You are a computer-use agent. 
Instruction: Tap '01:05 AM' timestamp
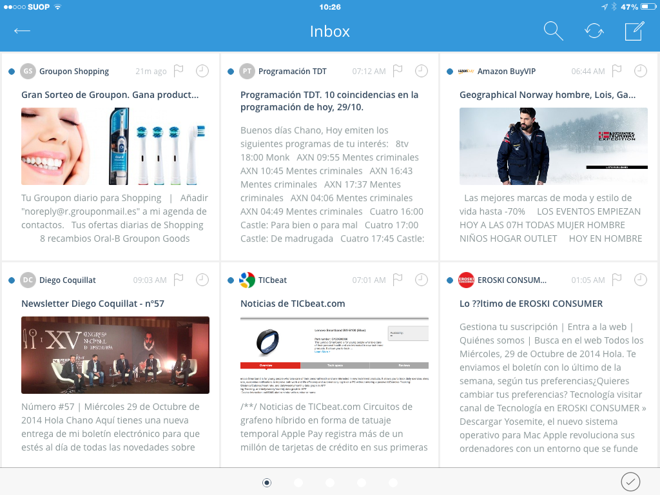588,280
